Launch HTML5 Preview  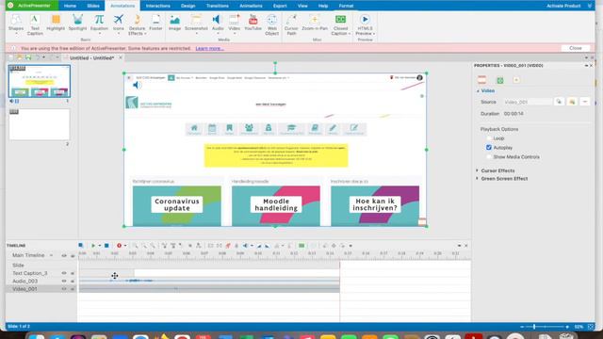tap(365, 25)
